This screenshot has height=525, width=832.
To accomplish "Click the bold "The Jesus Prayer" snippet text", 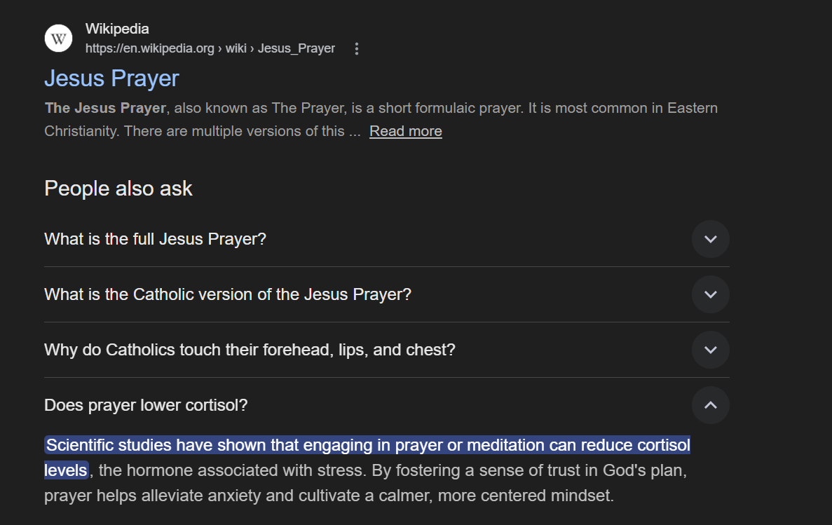I will tap(105, 109).
